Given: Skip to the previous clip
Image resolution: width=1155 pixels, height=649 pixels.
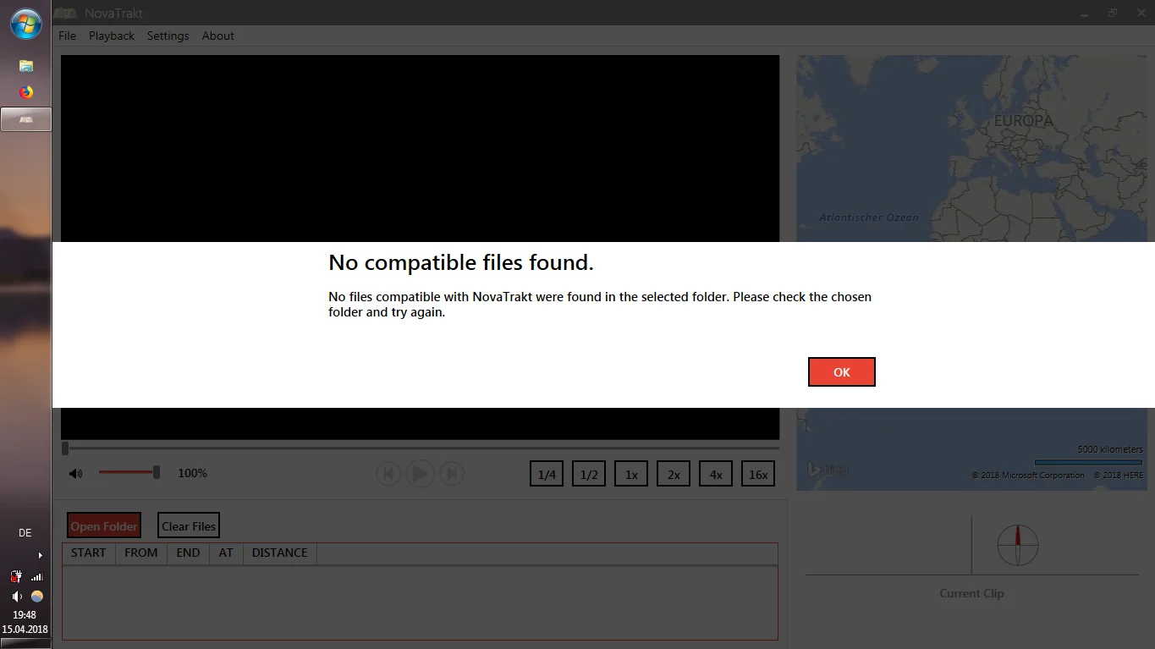Looking at the screenshot, I should [388, 474].
